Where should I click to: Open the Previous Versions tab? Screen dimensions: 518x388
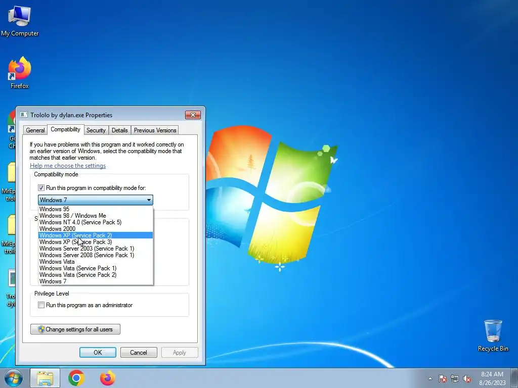[x=155, y=130]
